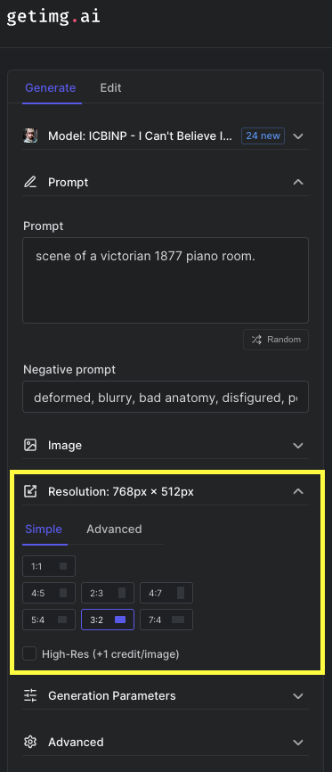Screen dimensions: 332x772
Task: Switch to the Edit tab
Action: click(x=110, y=88)
